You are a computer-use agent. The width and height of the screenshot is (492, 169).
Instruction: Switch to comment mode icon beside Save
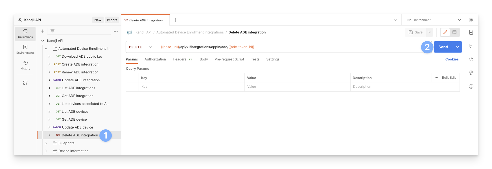454,32
